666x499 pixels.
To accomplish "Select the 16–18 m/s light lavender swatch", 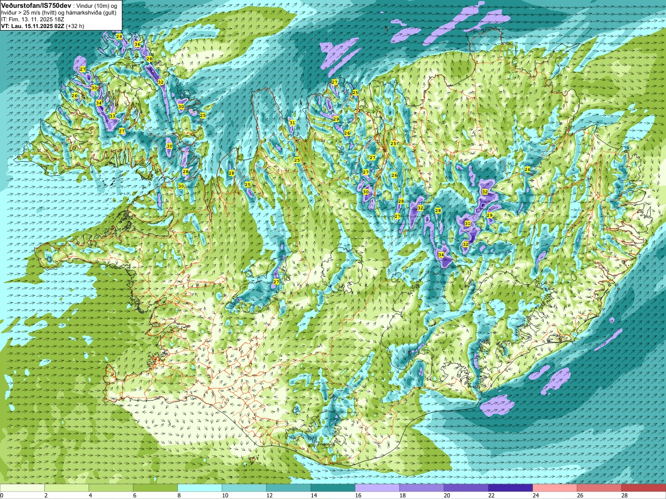I will coord(377,488).
